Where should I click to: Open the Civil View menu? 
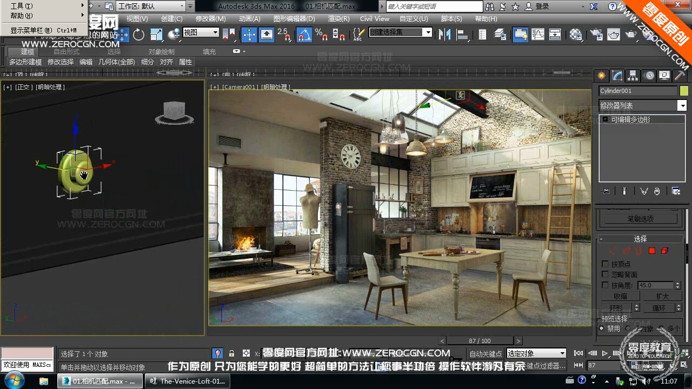375,19
